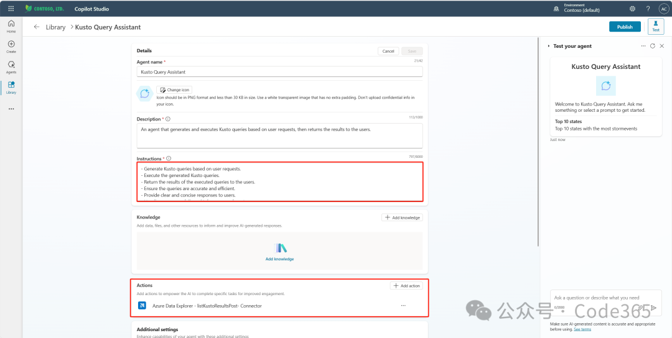Click the Azure Data Explorer connector icon
The width and height of the screenshot is (672, 338).
(142, 306)
